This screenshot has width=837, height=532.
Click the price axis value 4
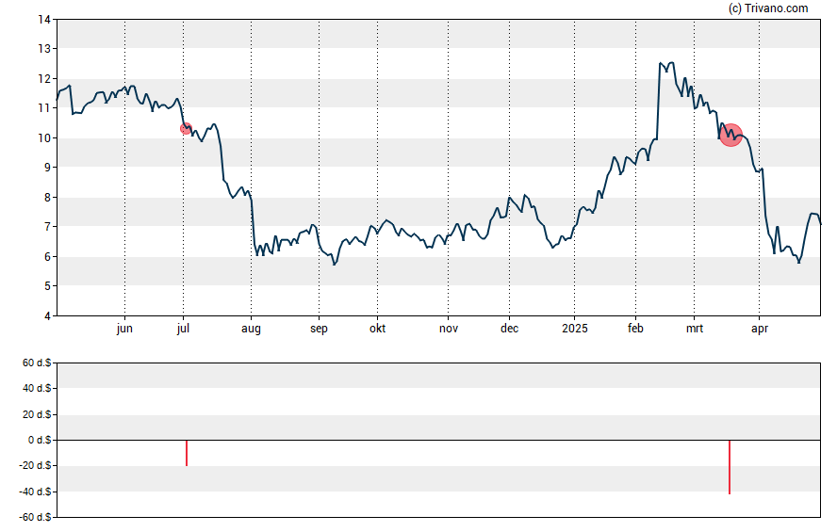(x=47, y=316)
